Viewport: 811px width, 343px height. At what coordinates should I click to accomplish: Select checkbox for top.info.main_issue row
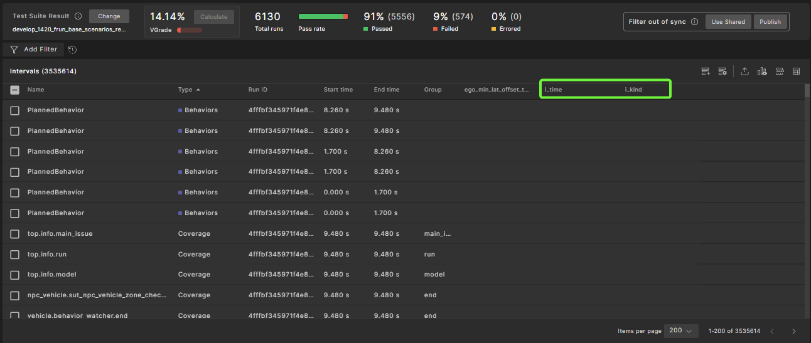15,234
